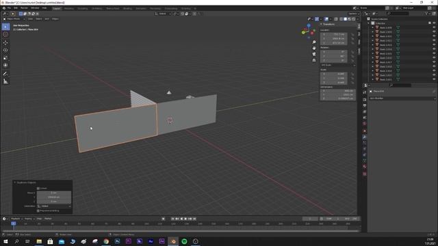The height and width of the screenshot is (246, 438).
Task: Open the Global transform orientation dropdown
Action: click(163, 14)
